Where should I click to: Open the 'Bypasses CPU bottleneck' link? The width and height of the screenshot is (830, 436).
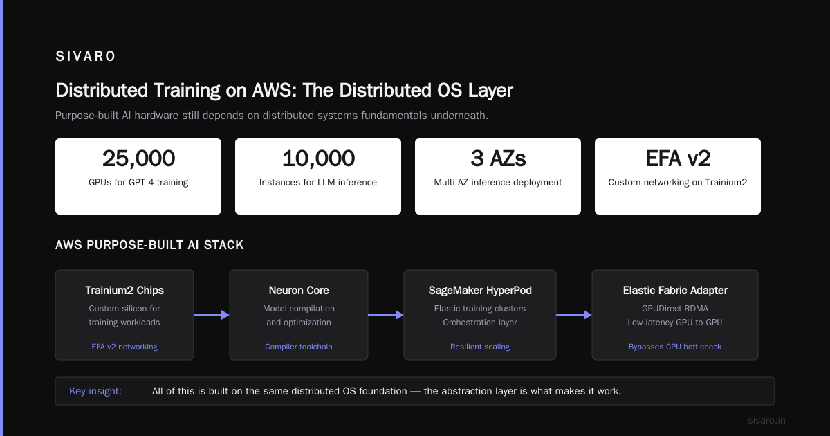click(x=675, y=347)
